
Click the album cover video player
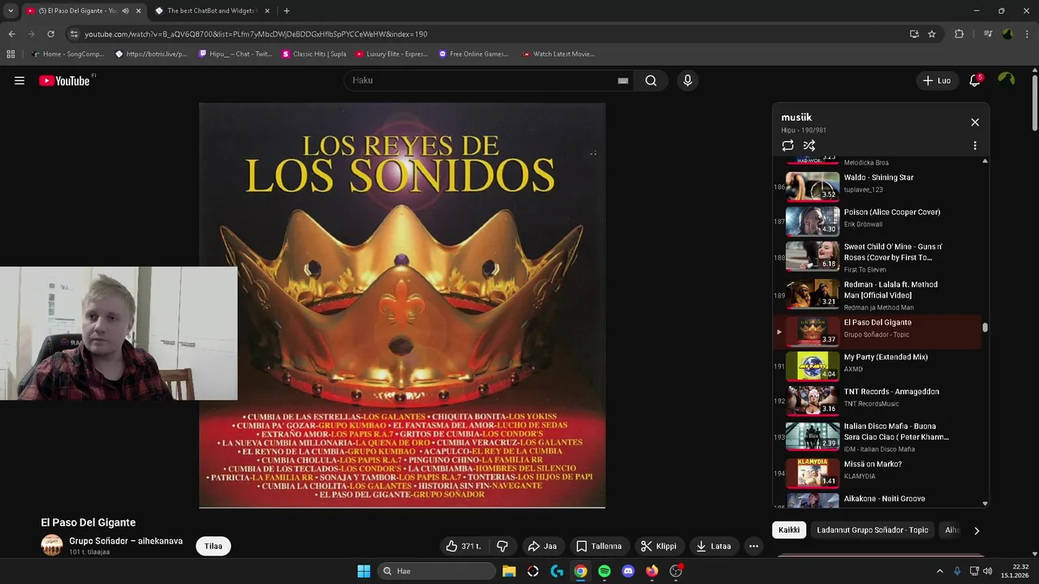coord(402,305)
